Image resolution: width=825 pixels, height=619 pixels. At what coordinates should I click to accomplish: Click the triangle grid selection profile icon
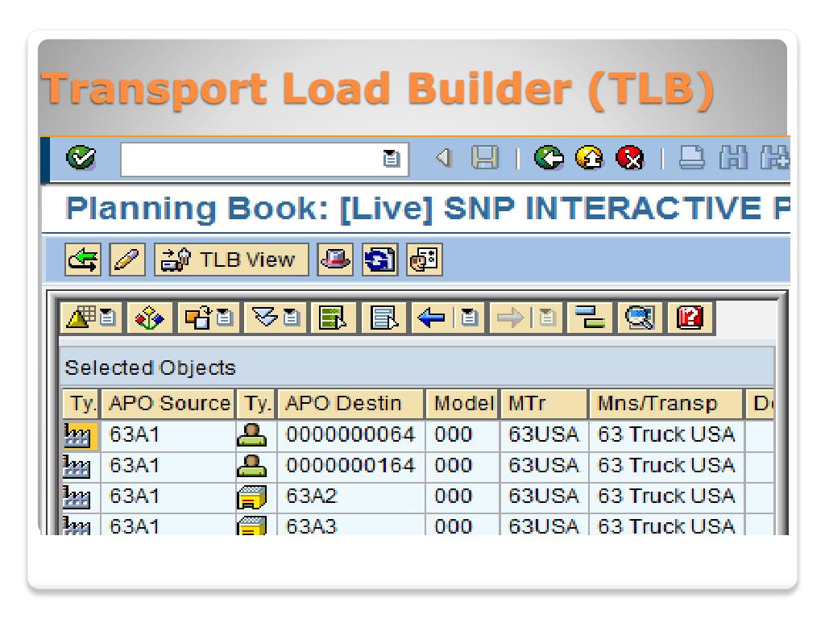(x=81, y=318)
